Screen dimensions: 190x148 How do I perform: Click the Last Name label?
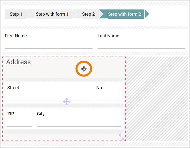pyautogui.click(x=108, y=36)
